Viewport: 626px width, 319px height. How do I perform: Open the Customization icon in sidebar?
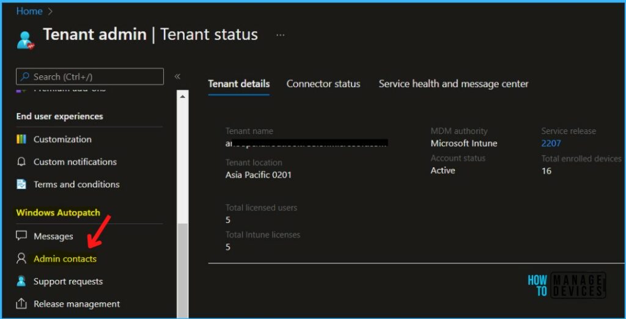pos(21,139)
